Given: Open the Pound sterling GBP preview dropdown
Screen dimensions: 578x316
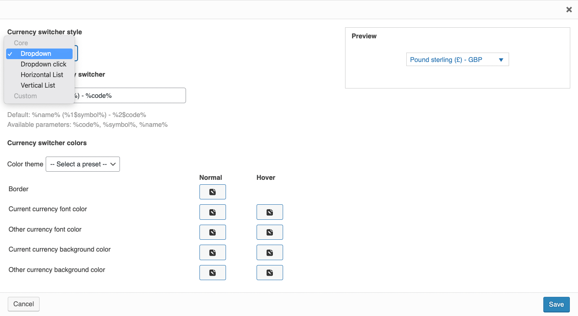Looking at the screenshot, I should click(457, 59).
